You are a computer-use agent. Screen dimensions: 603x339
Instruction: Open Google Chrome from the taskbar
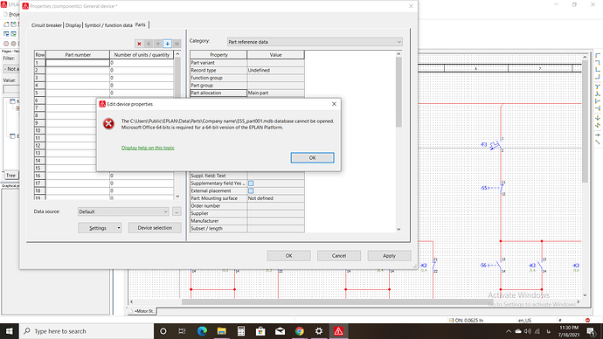coord(300,331)
